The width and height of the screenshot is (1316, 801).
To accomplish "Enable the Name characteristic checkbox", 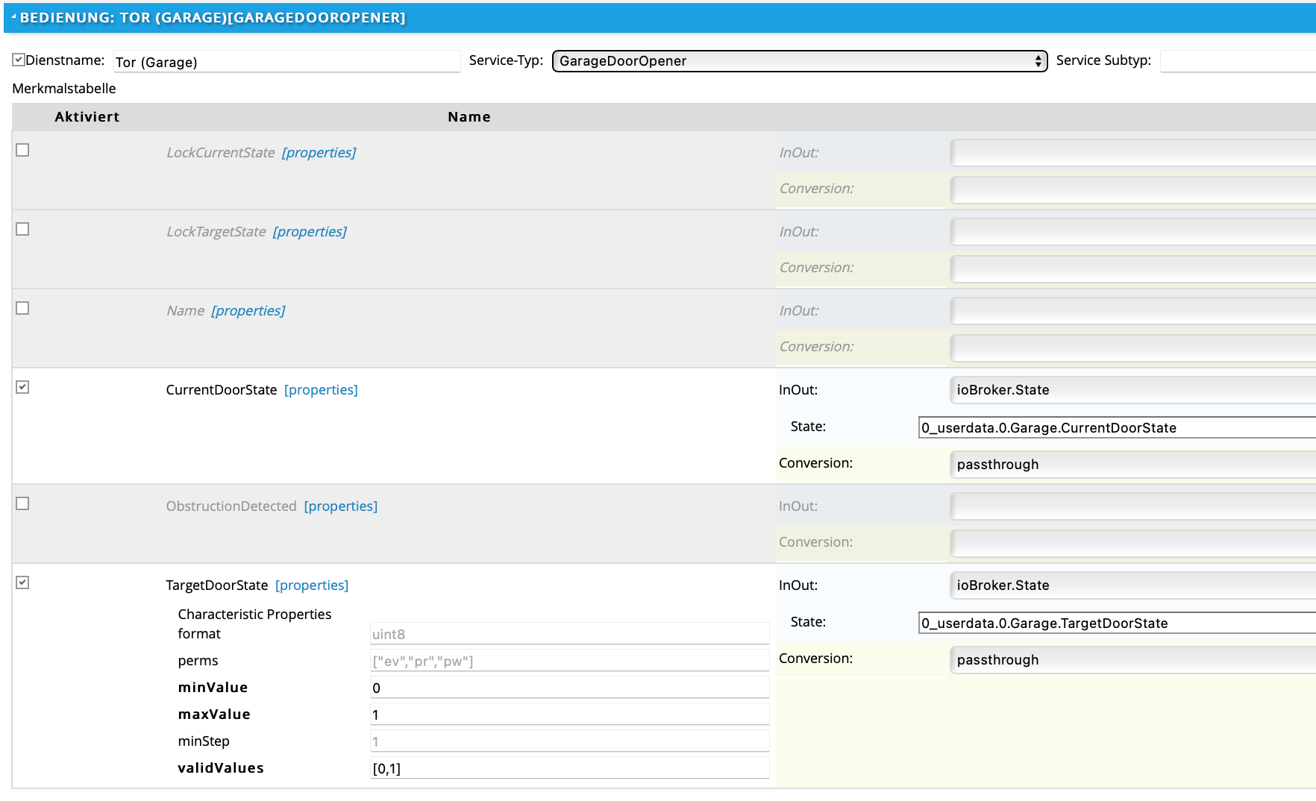I will [x=22, y=308].
